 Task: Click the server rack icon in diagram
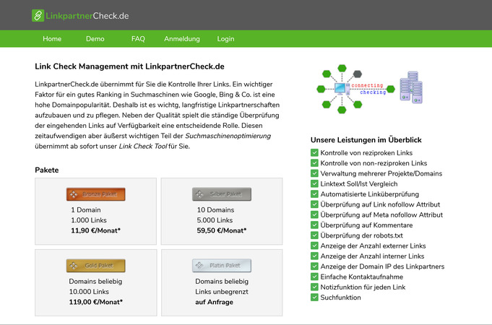point(411,87)
